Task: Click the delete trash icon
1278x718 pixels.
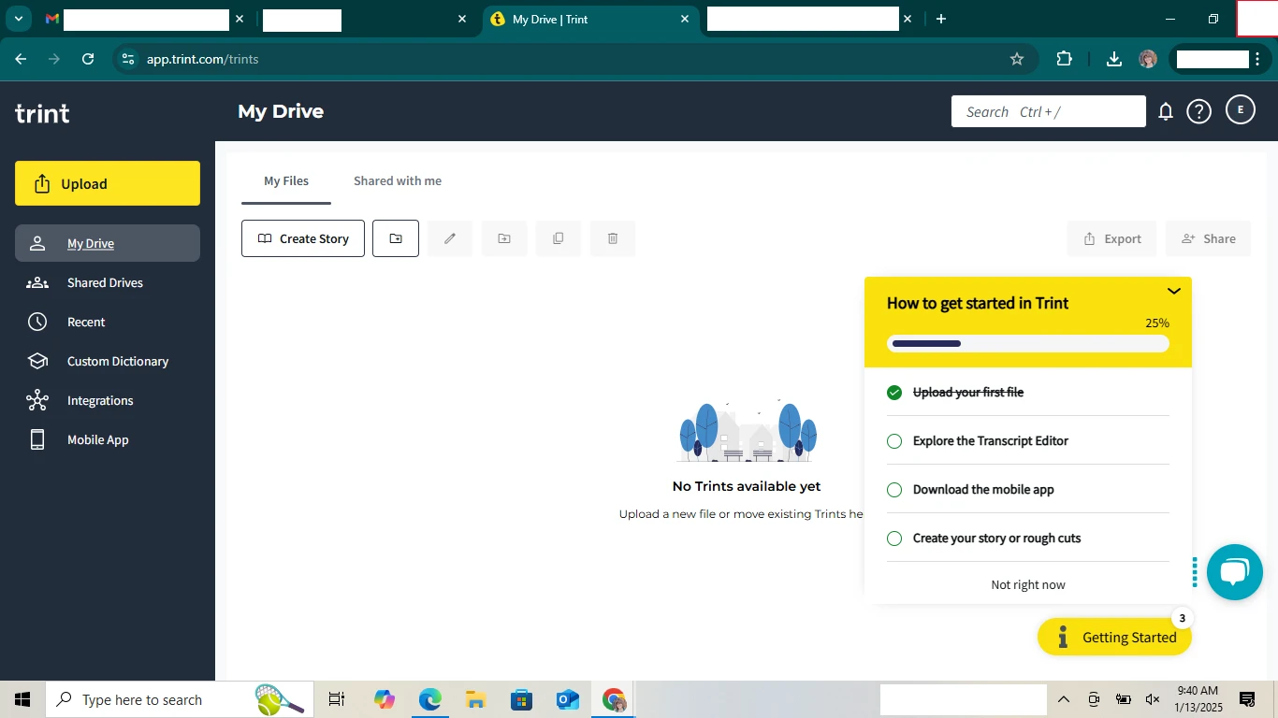Action: (x=613, y=238)
